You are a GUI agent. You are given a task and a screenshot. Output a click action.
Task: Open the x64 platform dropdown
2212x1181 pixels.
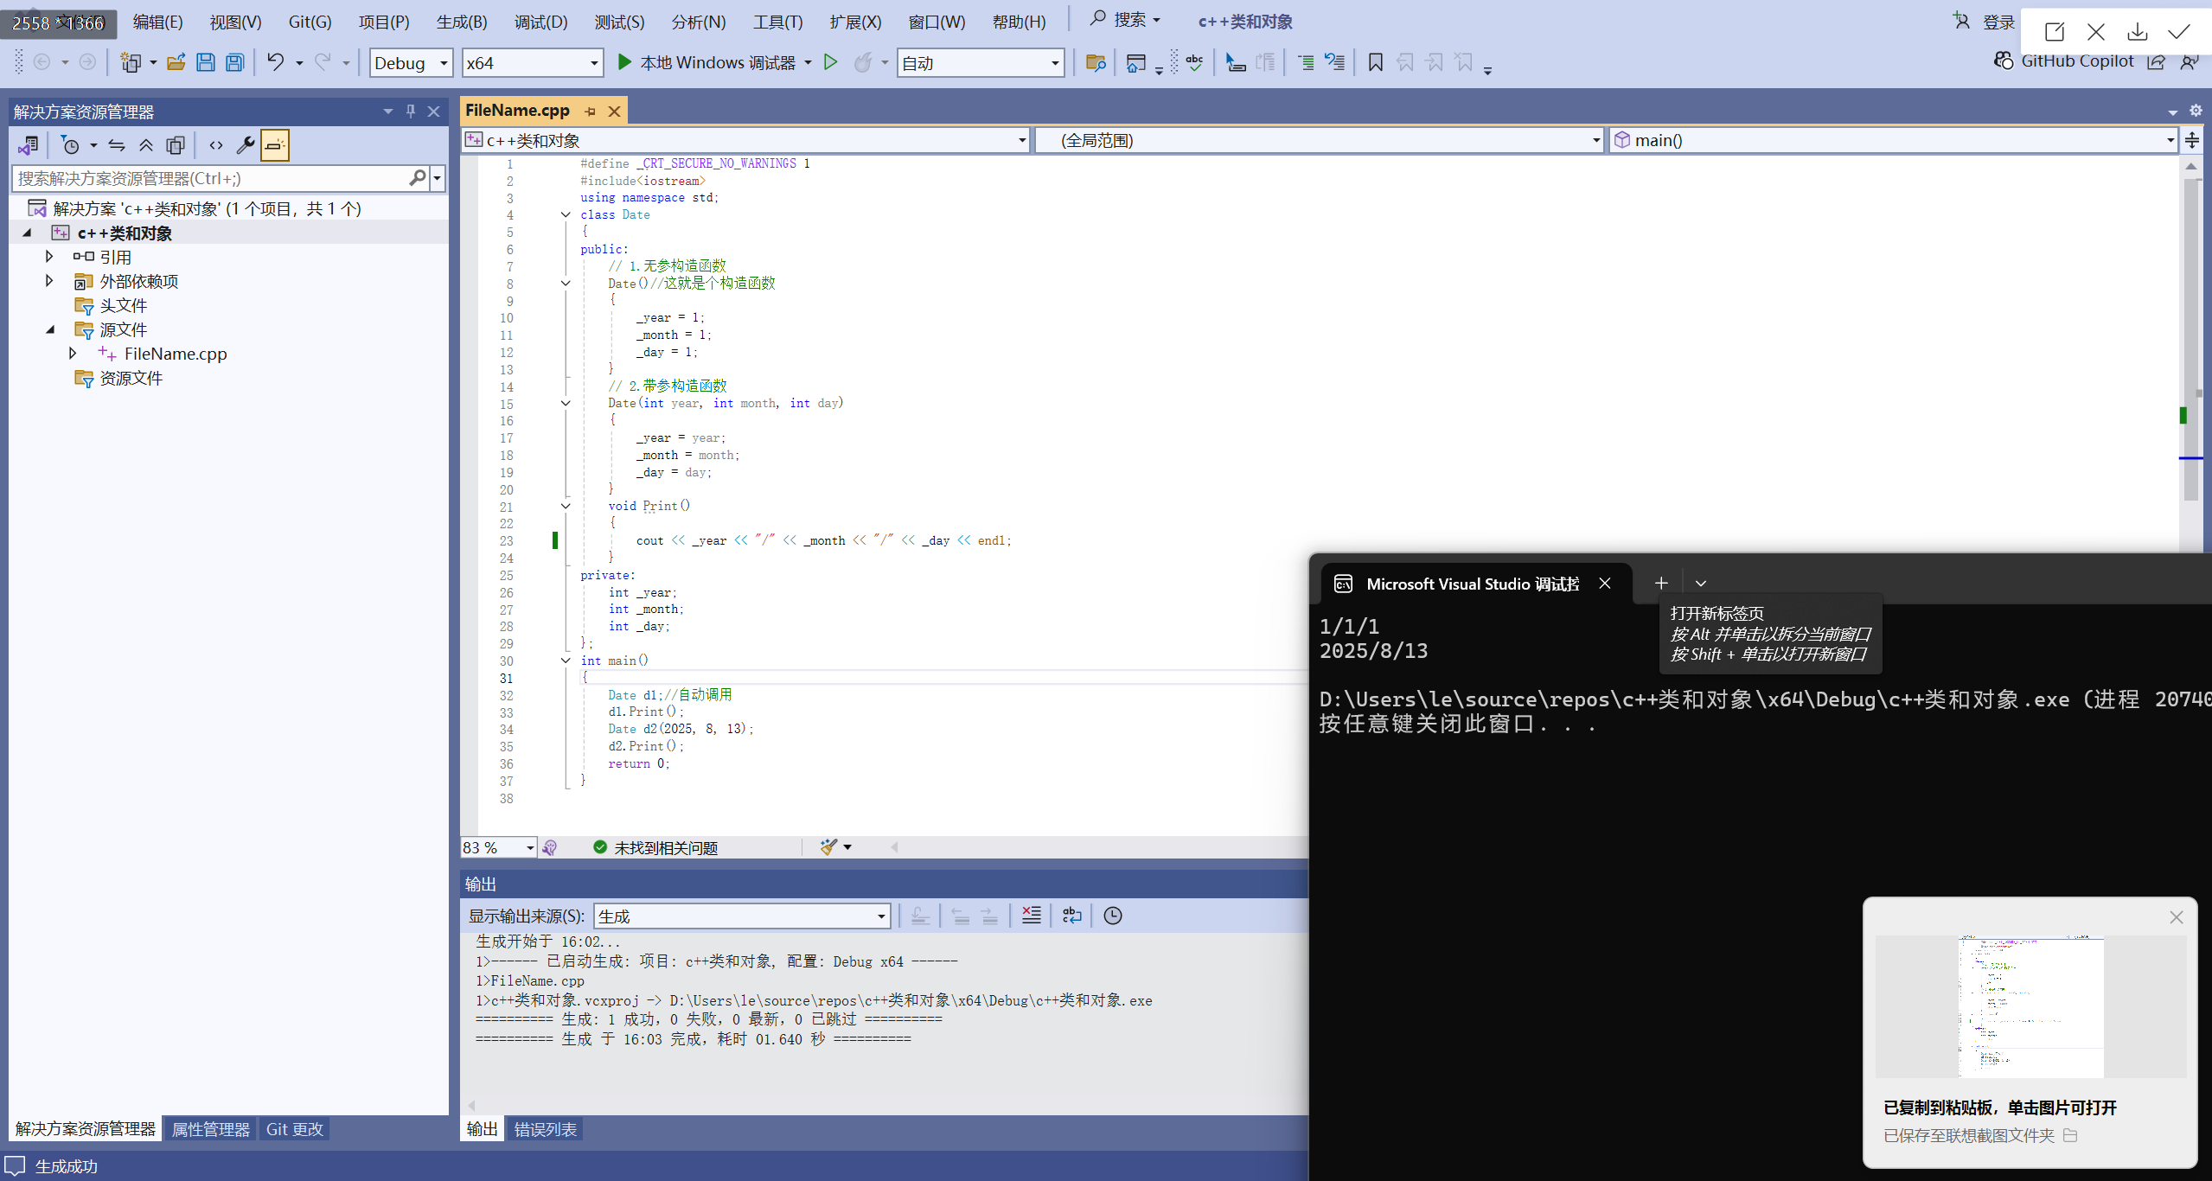pyautogui.click(x=533, y=62)
